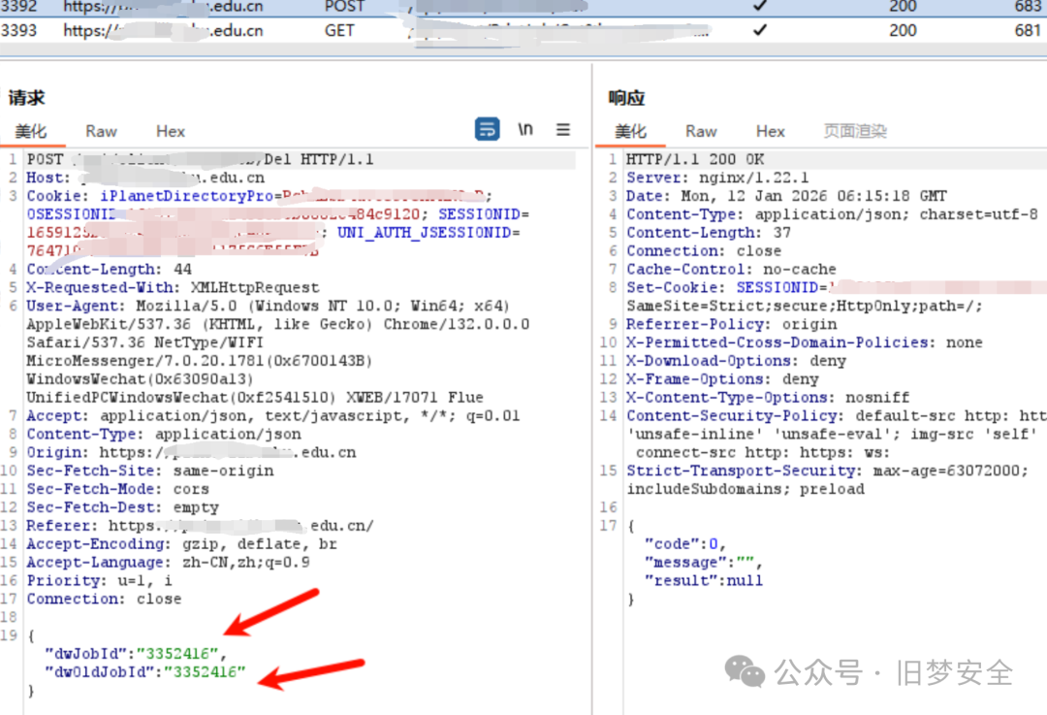
Task: Click the Priority: u=1, i header
Action: pyautogui.click(x=99, y=581)
